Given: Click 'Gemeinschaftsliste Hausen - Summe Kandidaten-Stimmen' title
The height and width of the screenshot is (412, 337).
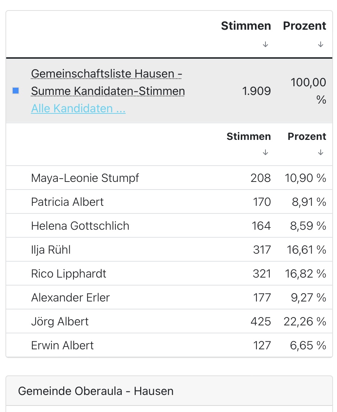Looking at the screenshot, I should coord(107,82).
